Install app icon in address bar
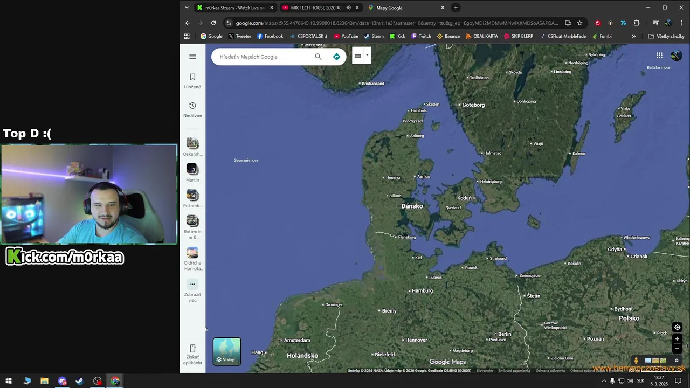The image size is (690, 388). (568, 23)
